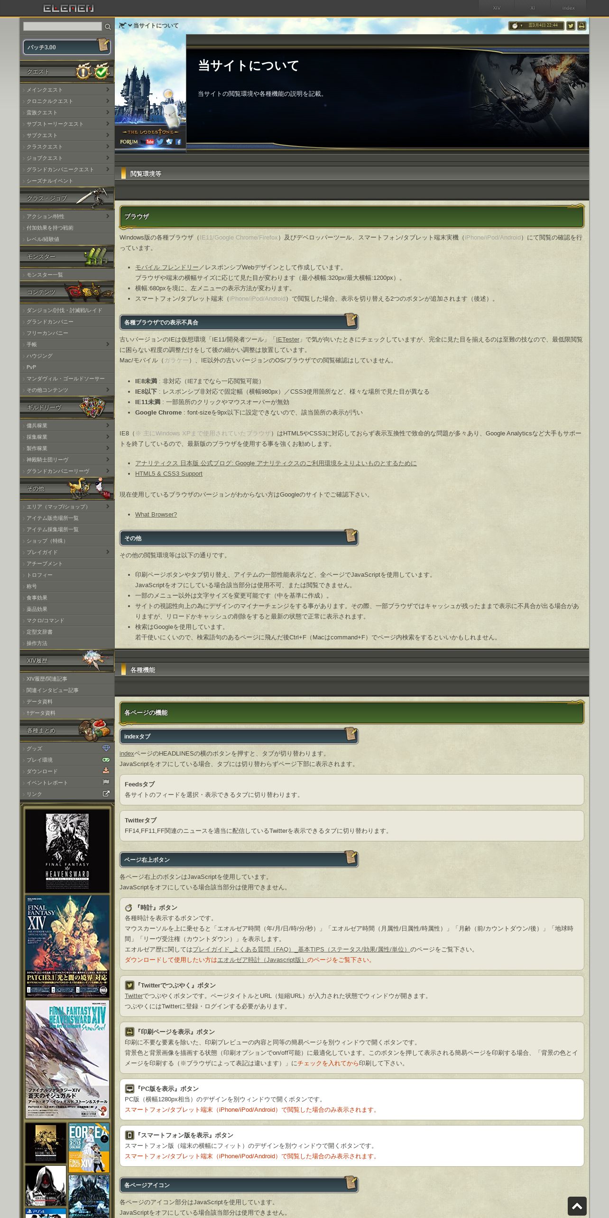Screen dimensions: 609x1218
Task: Open the YouTube icon under The Lodestone
Action: pyautogui.click(x=147, y=142)
